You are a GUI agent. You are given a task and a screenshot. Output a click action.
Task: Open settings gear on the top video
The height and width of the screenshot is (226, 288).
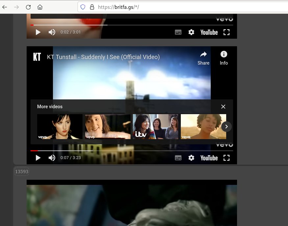tap(191, 32)
